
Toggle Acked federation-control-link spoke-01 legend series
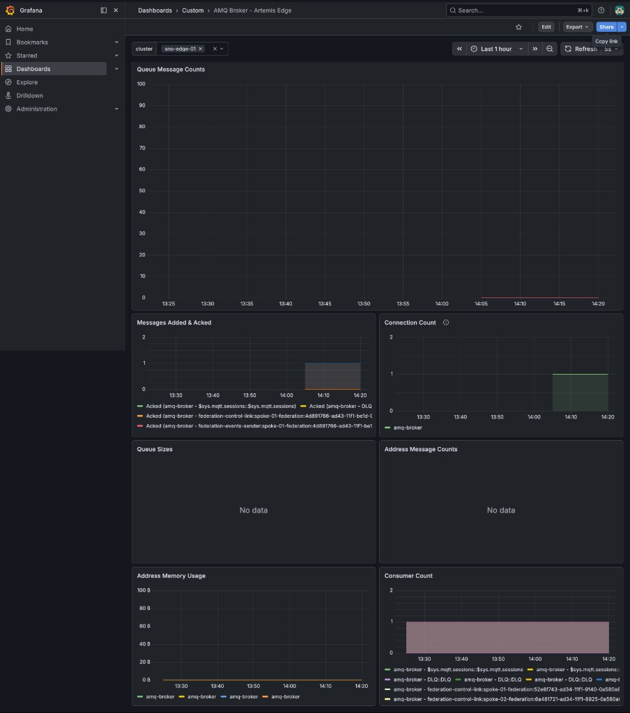259,416
